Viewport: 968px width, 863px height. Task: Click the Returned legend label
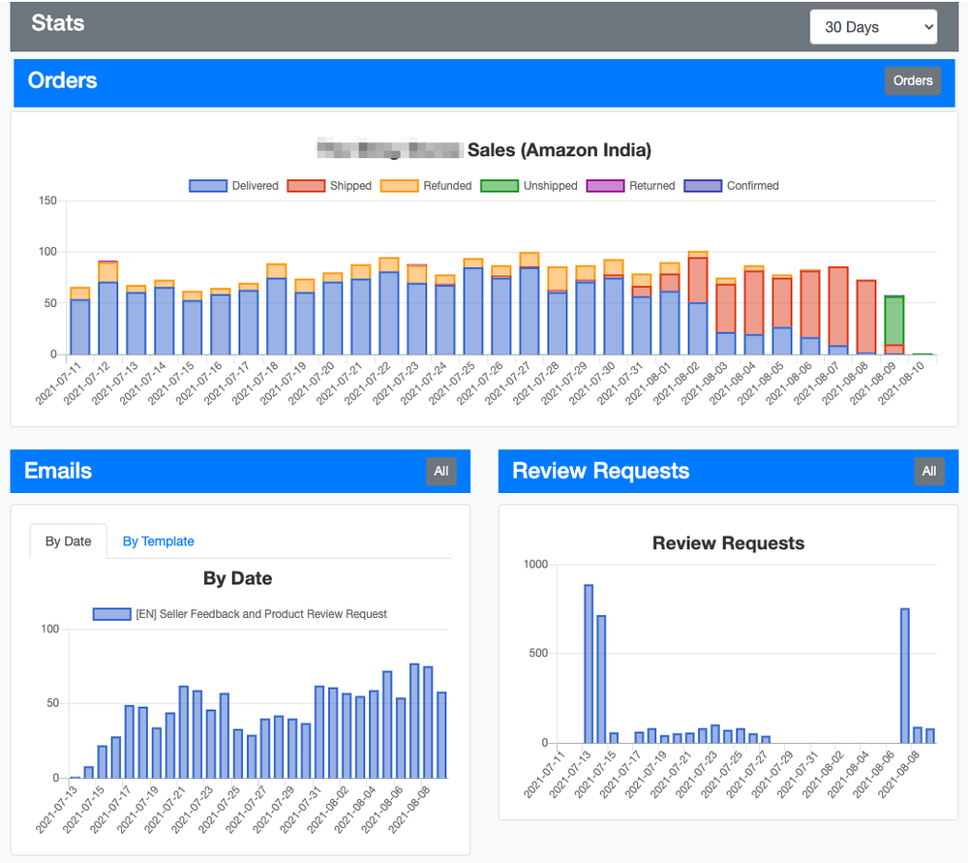click(x=651, y=186)
